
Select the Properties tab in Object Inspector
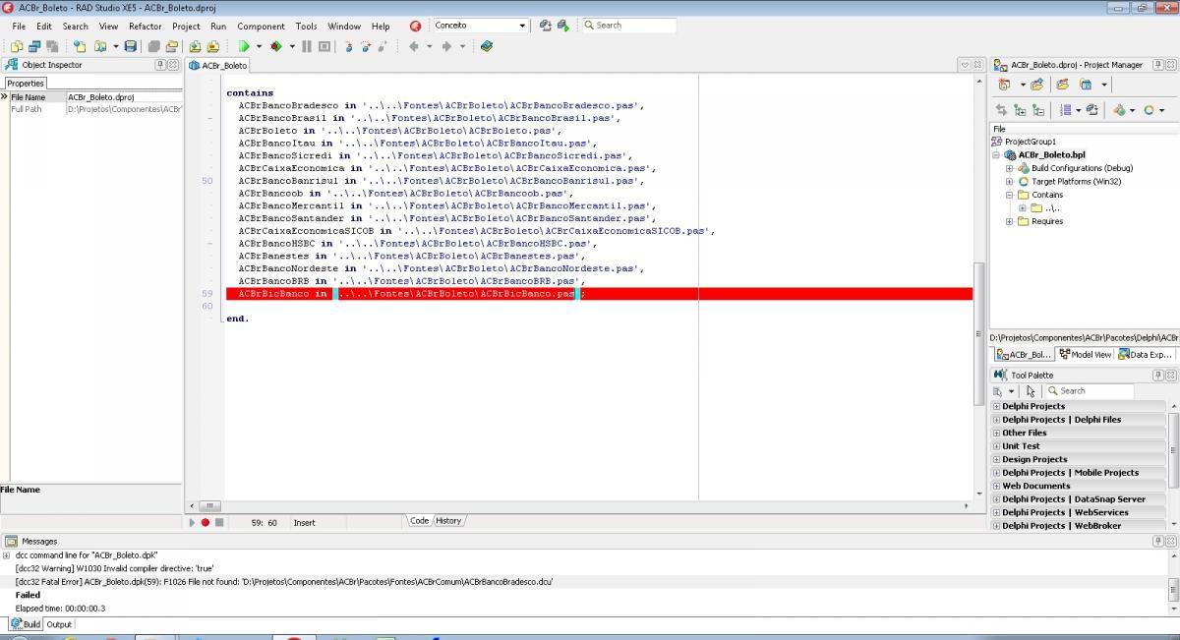tap(26, 84)
